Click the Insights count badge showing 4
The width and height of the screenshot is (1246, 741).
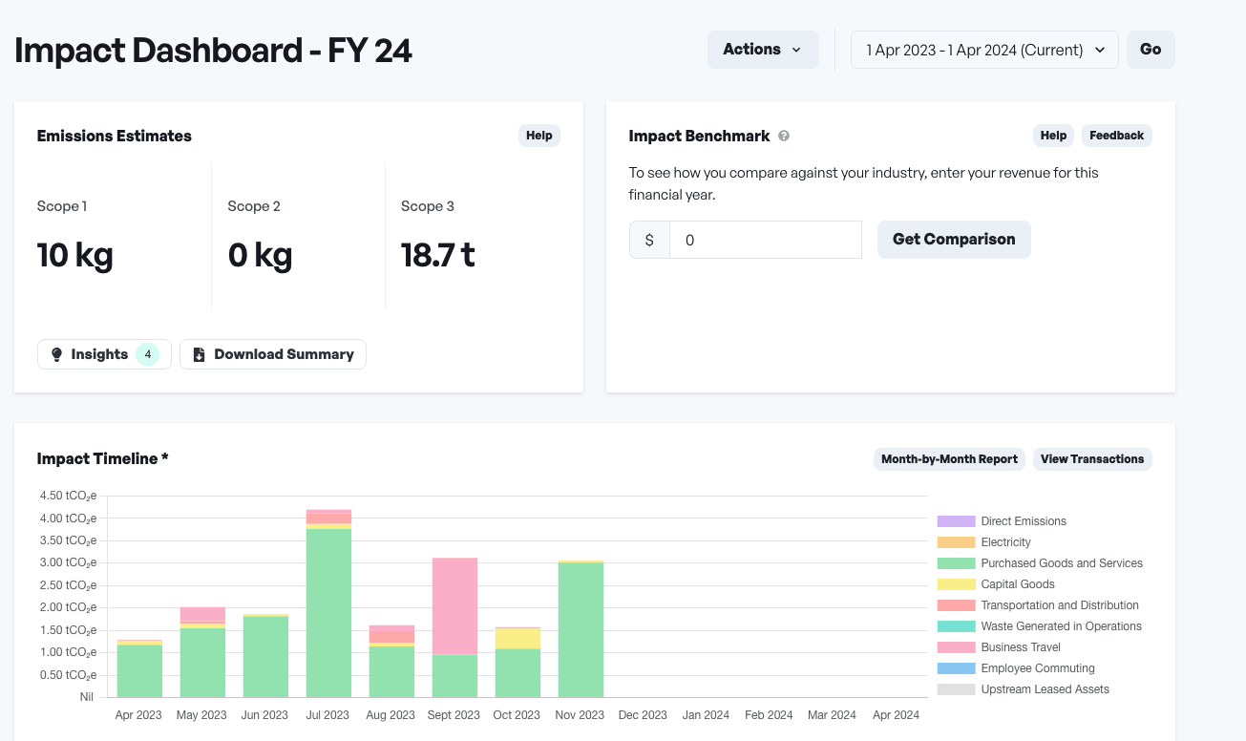click(148, 354)
